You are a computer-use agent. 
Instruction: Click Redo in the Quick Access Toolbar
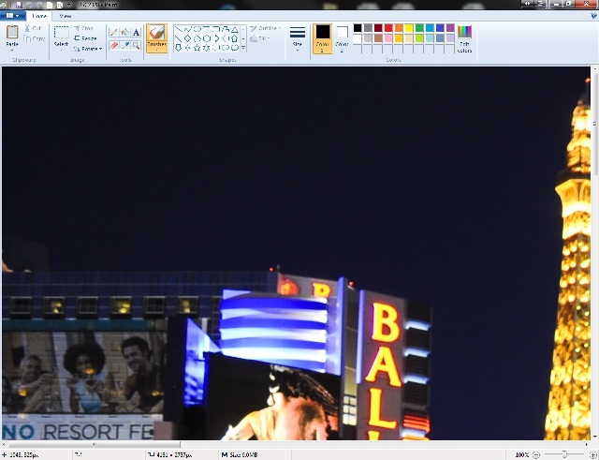39,5
